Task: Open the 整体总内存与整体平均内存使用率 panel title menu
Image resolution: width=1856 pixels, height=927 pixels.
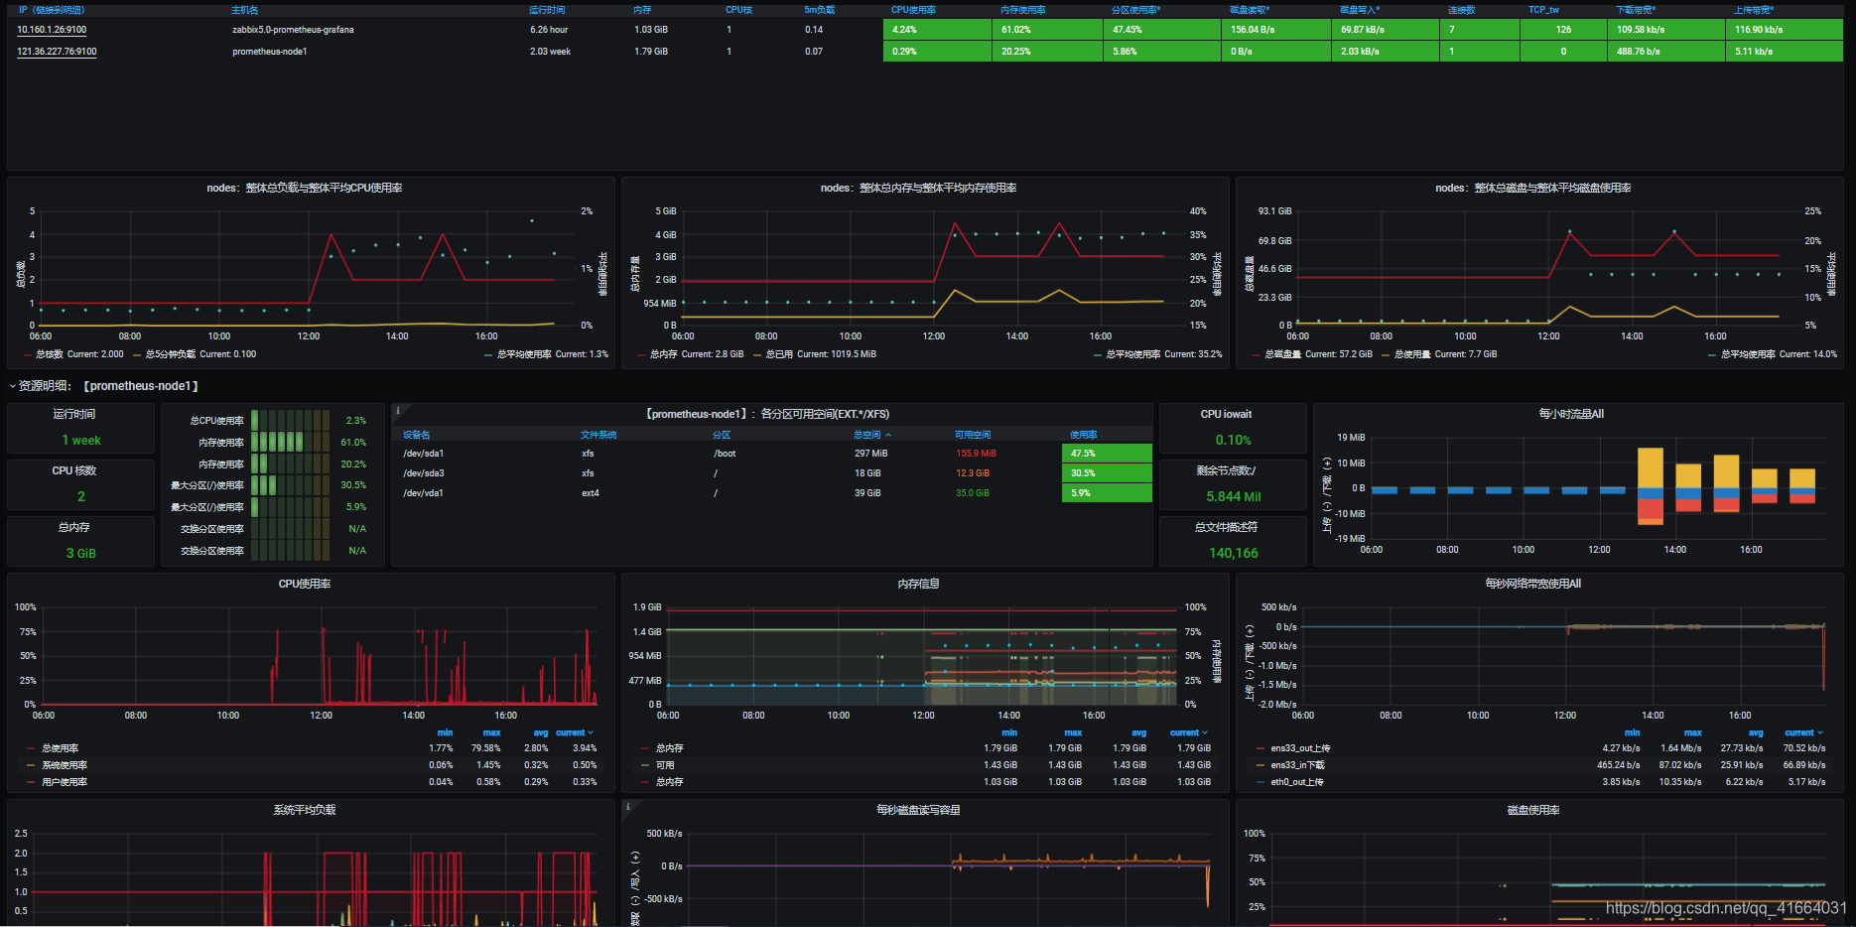Action: (x=918, y=188)
